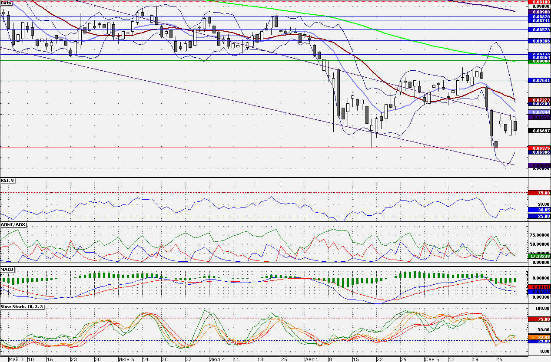Click the Июл 4 date label
Image resolution: width=551 pixels, height=362 pixels.
click(217, 359)
